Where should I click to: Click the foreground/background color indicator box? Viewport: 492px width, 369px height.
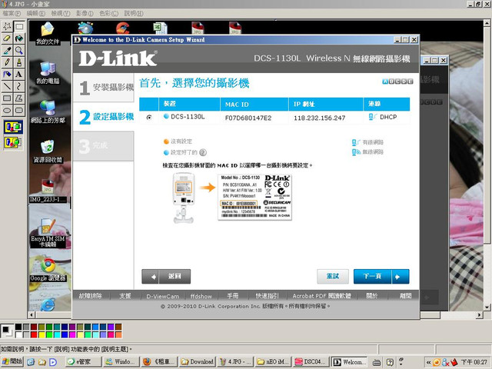(x=7, y=331)
